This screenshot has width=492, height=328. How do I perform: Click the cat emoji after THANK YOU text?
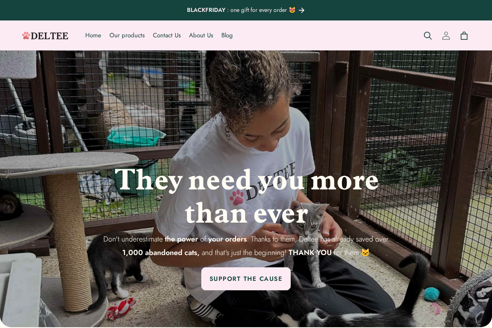point(365,253)
